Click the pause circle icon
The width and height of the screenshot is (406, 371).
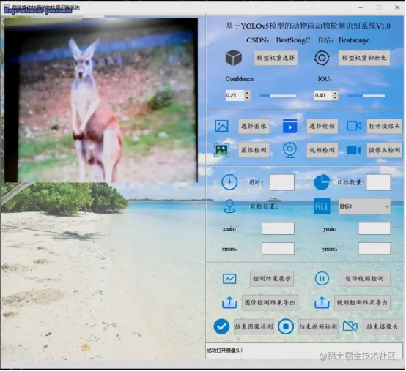(322, 279)
